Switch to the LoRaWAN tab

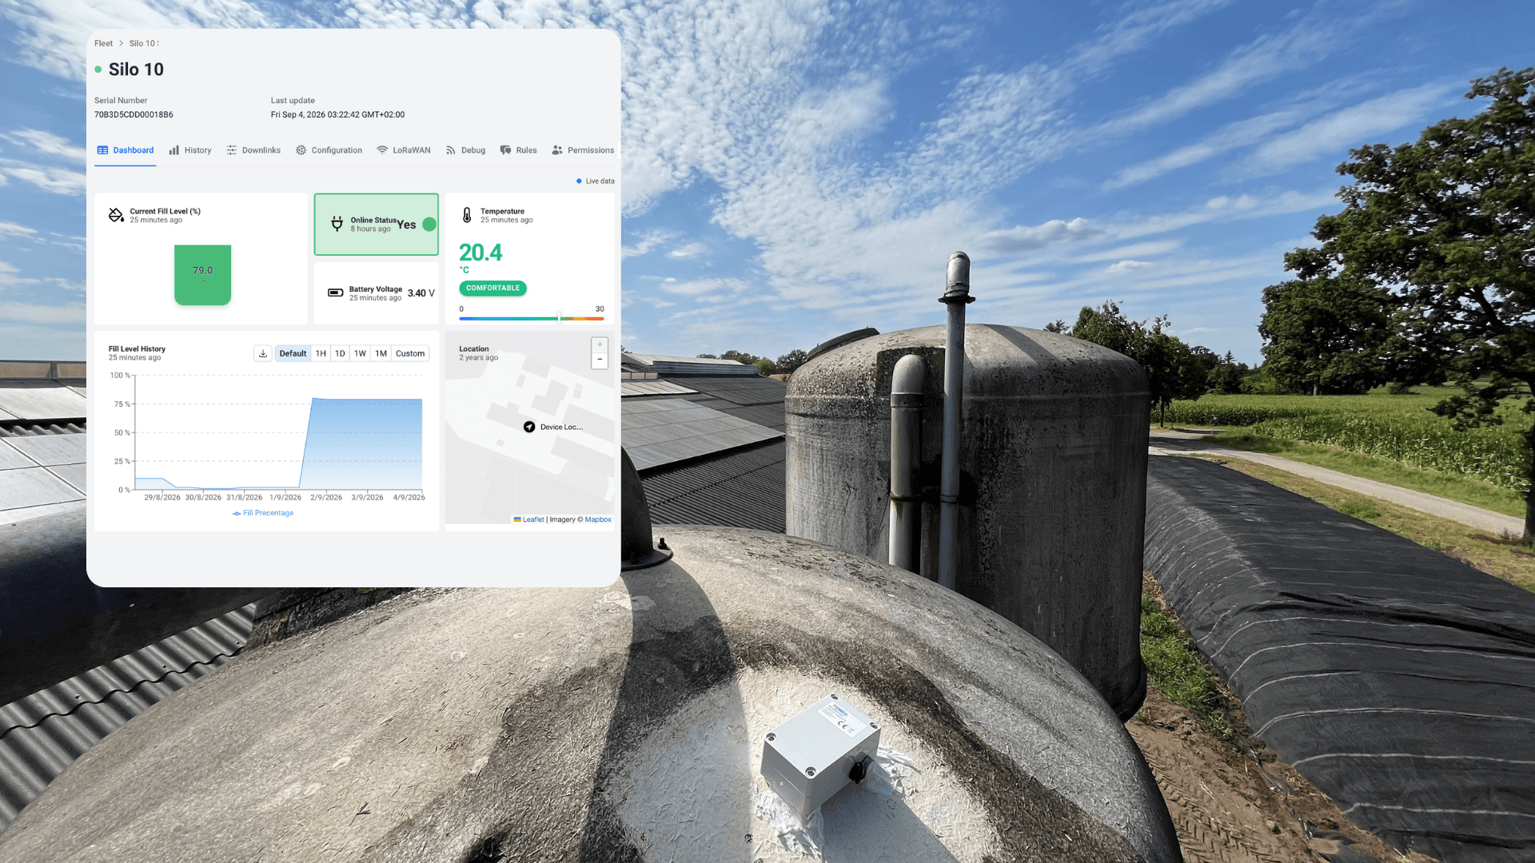tap(404, 150)
